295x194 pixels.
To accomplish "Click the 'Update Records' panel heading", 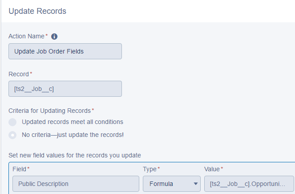I will coord(37,11).
